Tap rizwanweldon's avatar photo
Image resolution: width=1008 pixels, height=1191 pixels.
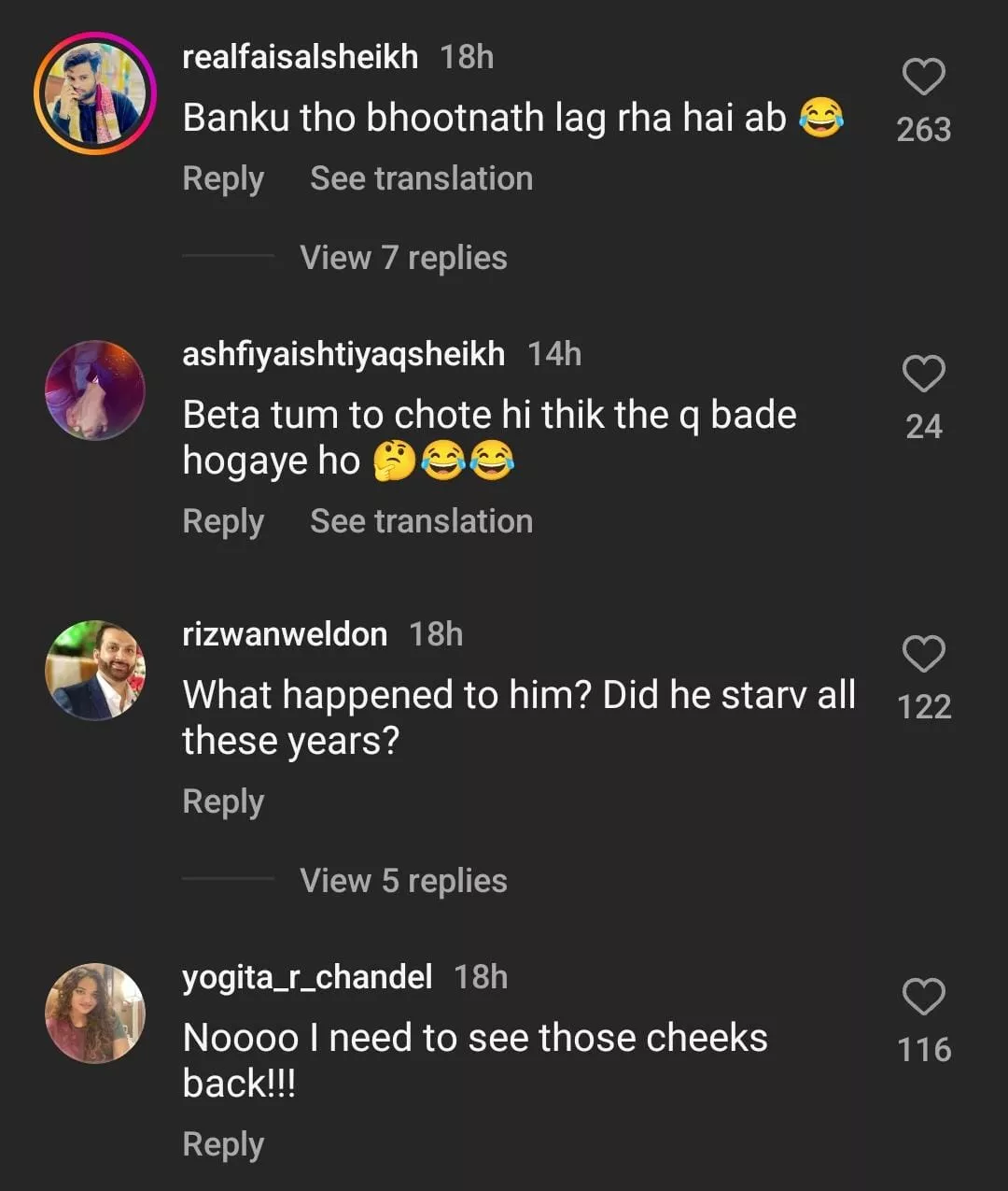[x=95, y=670]
